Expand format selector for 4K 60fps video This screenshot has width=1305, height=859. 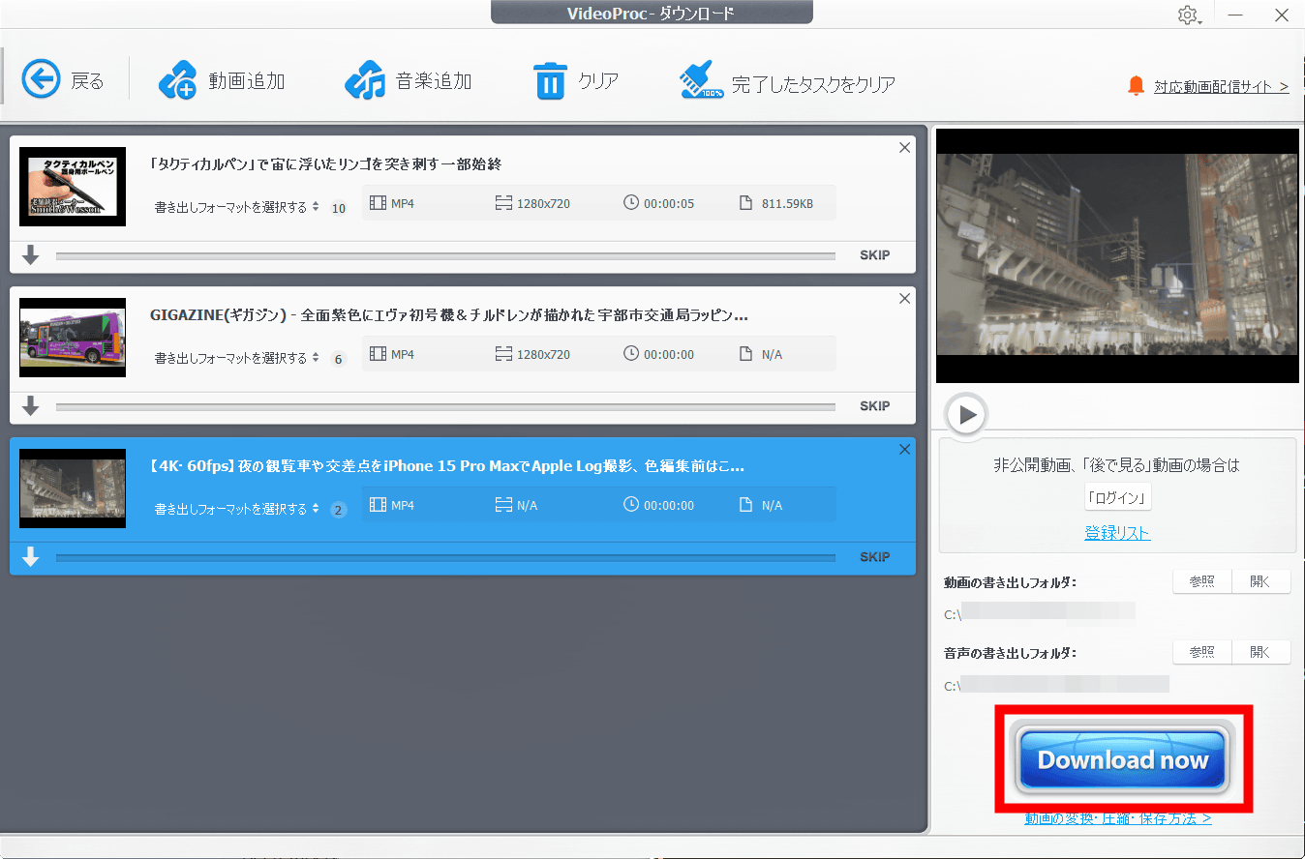[x=236, y=509]
